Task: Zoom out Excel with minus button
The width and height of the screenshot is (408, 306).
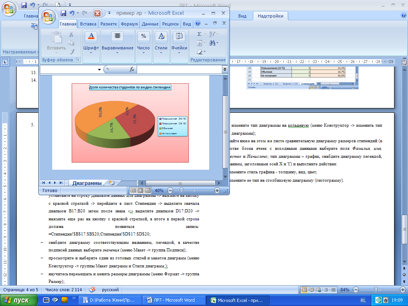Action: click(x=170, y=190)
